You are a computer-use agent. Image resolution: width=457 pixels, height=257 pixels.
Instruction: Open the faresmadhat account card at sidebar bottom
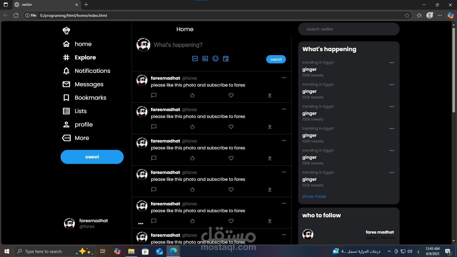point(86,224)
